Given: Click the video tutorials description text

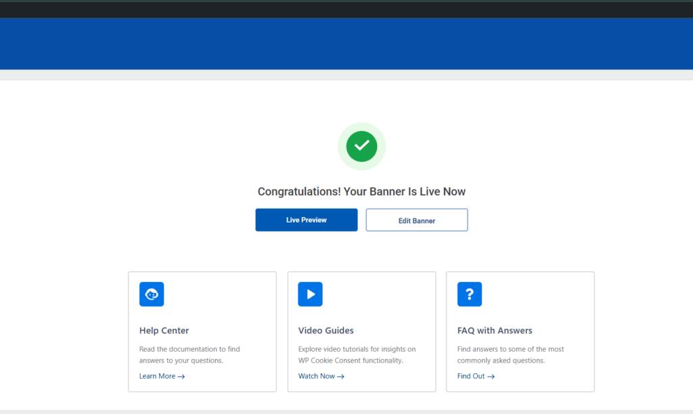Looking at the screenshot, I should [x=357, y=355].
